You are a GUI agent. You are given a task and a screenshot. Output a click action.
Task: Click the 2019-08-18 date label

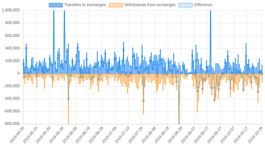pos(162,135)
